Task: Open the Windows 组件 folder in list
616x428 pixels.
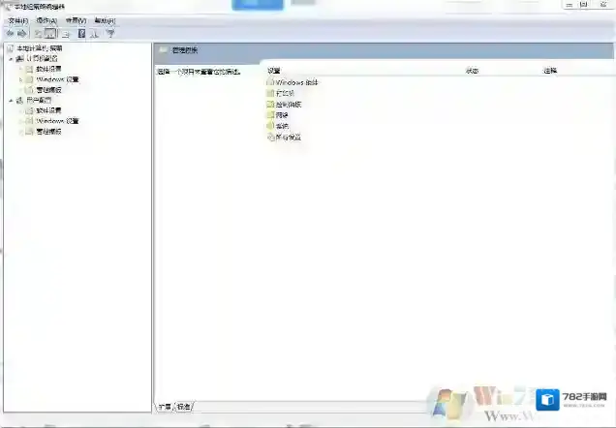Action: click(296, 82)
